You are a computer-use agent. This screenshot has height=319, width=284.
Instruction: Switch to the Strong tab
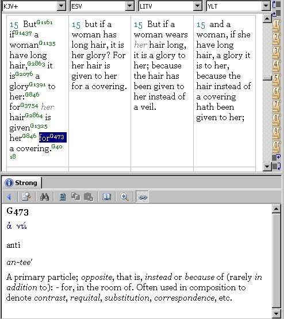point(21,183)
